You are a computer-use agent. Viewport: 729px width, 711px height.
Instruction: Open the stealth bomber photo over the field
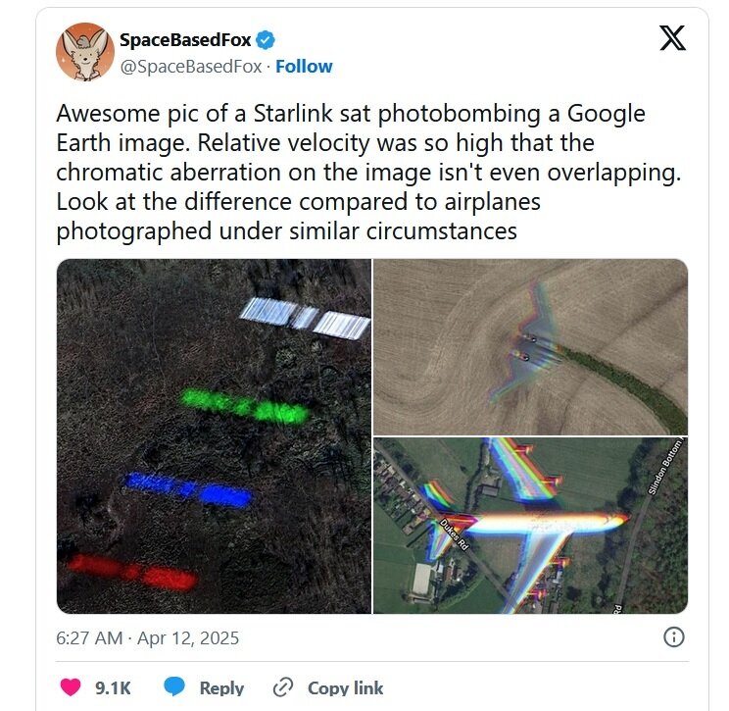coord(530,346)
